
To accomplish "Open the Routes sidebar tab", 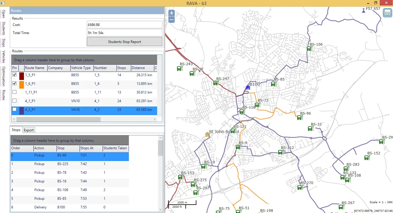I will point(4,95).
